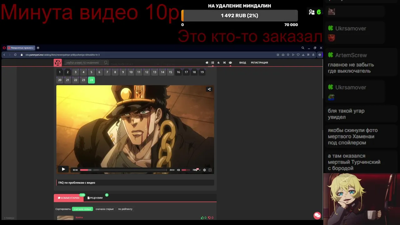400x225 pixels.
Task: Open a new browser tab with plus
Action: (38, 48)
